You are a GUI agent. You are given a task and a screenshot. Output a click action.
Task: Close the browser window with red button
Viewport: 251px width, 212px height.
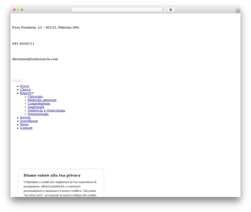click(15, 10)
